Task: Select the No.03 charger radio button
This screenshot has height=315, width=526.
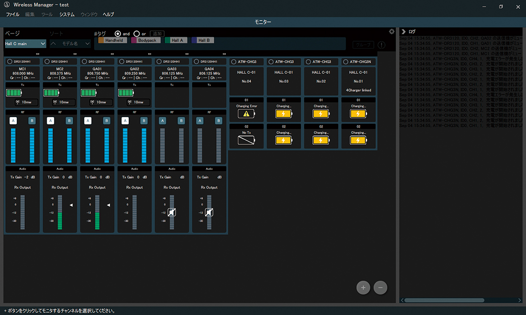Action: [x=271, y=62]
